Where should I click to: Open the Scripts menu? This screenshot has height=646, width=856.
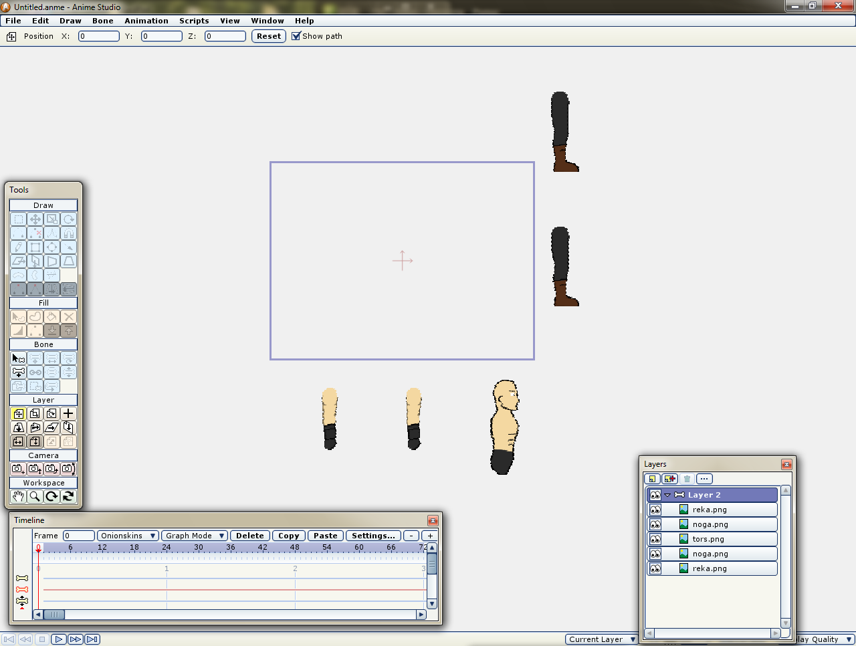[194, 21]
